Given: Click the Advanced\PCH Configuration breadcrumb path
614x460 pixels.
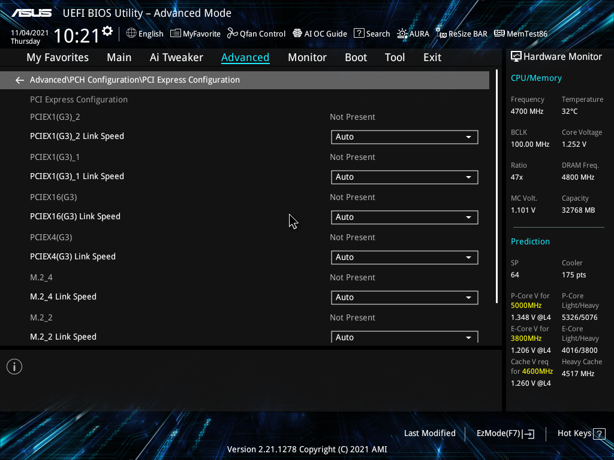Looking at the screenshot, I should click(135, 80).
